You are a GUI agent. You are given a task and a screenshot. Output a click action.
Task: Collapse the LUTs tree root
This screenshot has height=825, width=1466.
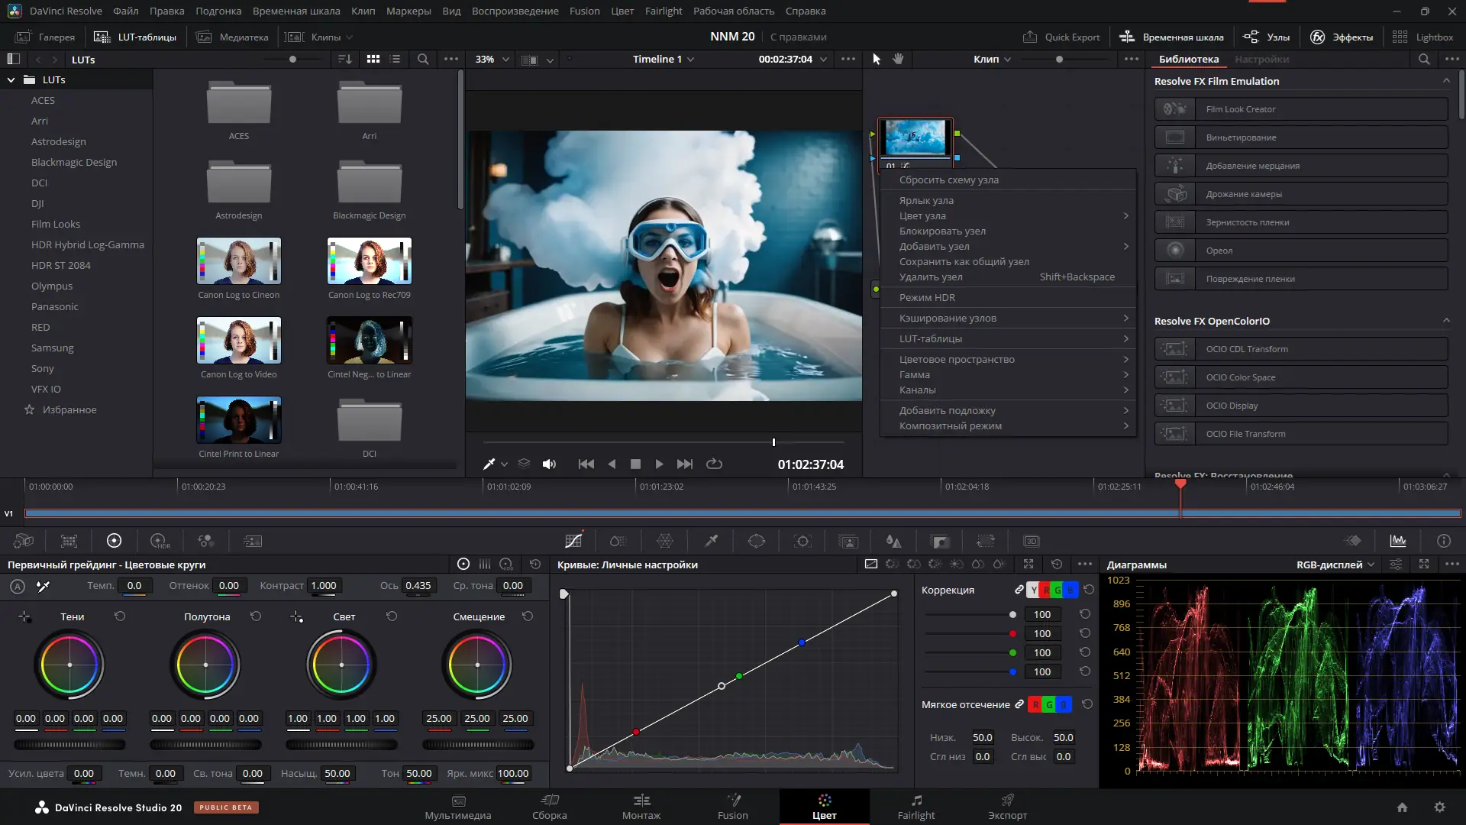pos(11,79)
